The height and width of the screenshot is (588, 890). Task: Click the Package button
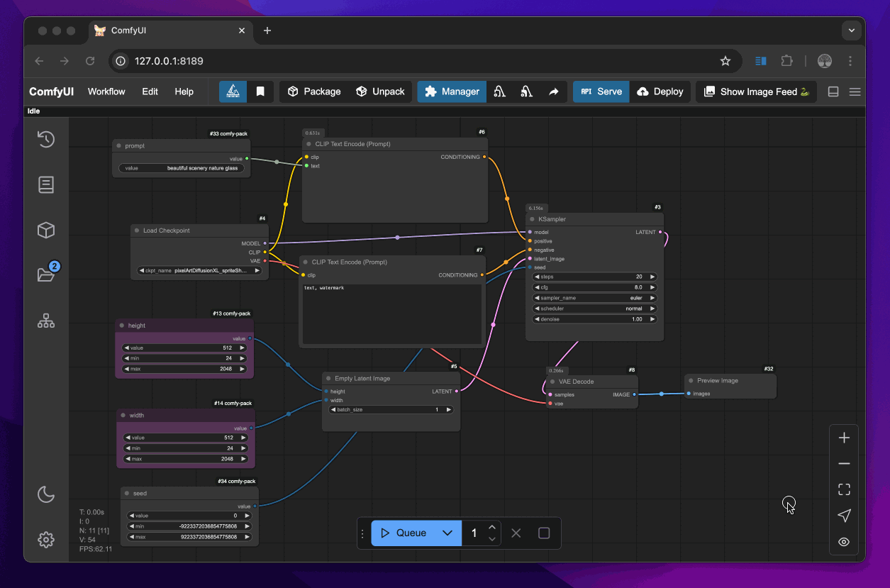point(314,91)
